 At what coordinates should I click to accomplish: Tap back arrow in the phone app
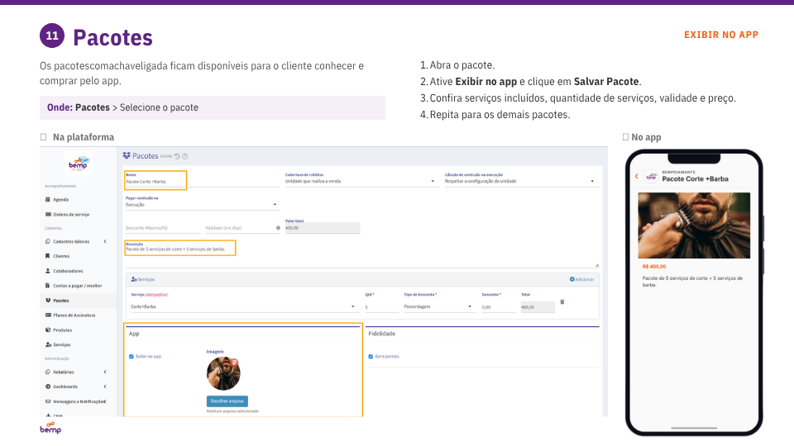point(637,176)
